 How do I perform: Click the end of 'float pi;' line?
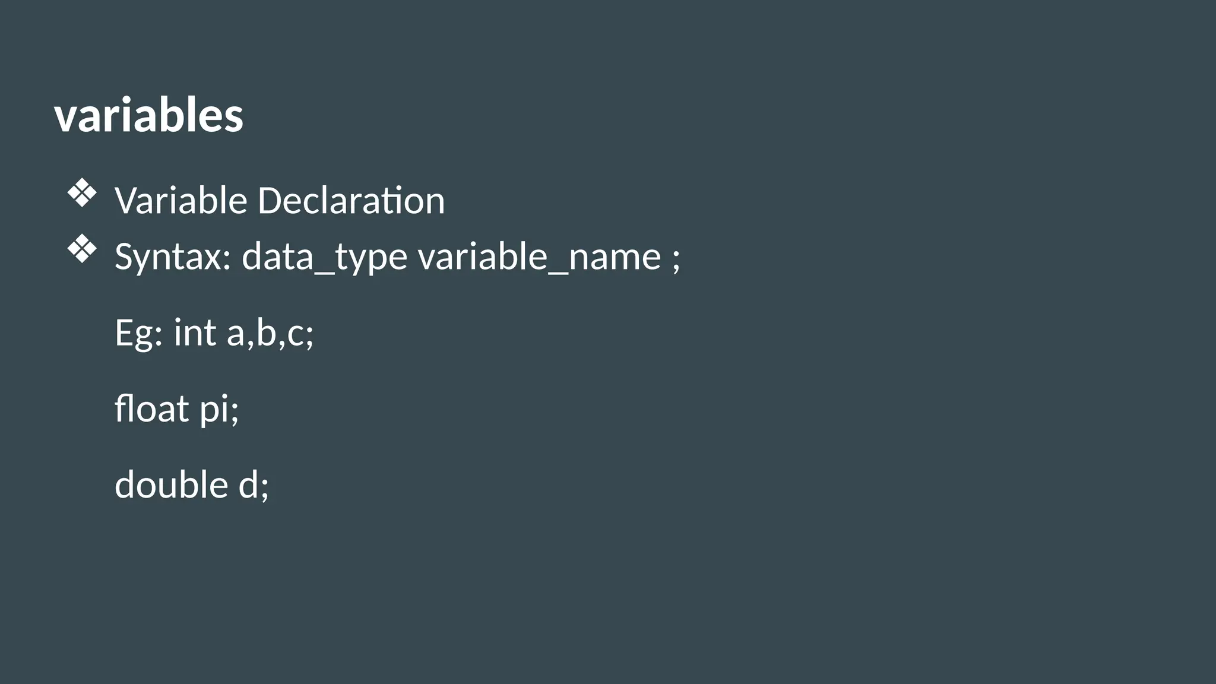(240, 409)
